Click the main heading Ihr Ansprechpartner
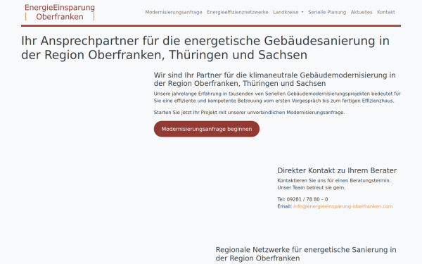 pyautogui.click(x=205, y=48)
